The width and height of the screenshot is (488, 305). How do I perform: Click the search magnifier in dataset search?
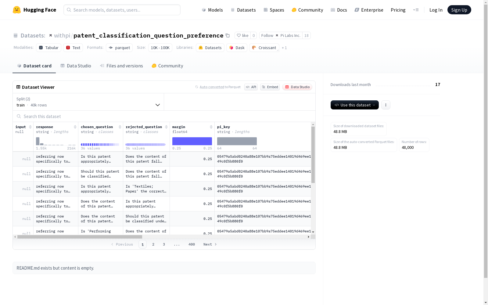[x=19, y=116]
